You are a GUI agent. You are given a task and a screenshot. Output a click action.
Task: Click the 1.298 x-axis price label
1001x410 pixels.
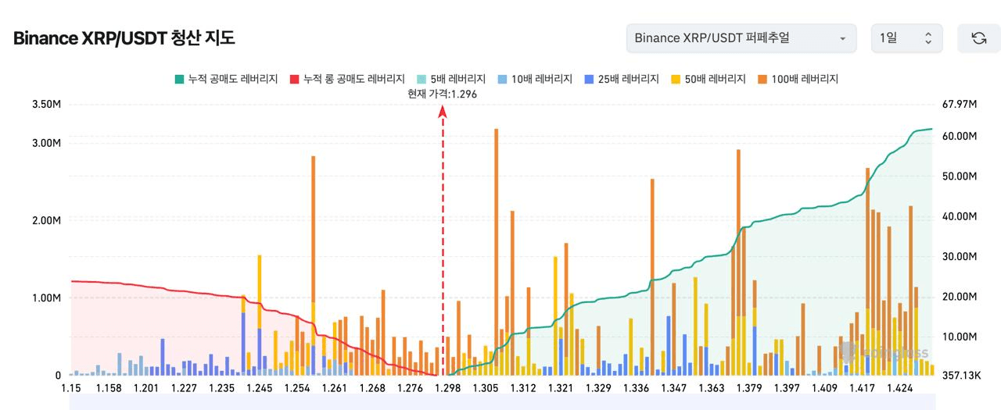click(x=448, y=388)
